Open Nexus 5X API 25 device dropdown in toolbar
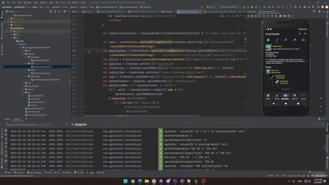This screenshot has height=185, width=329. 229,7
